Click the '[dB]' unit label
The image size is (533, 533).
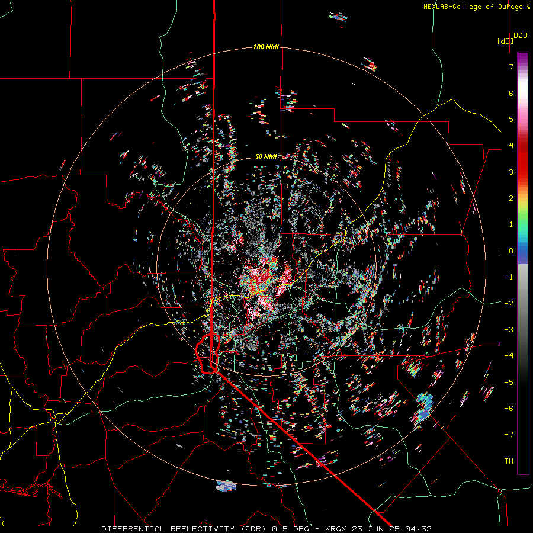click(x=506, y=41)
